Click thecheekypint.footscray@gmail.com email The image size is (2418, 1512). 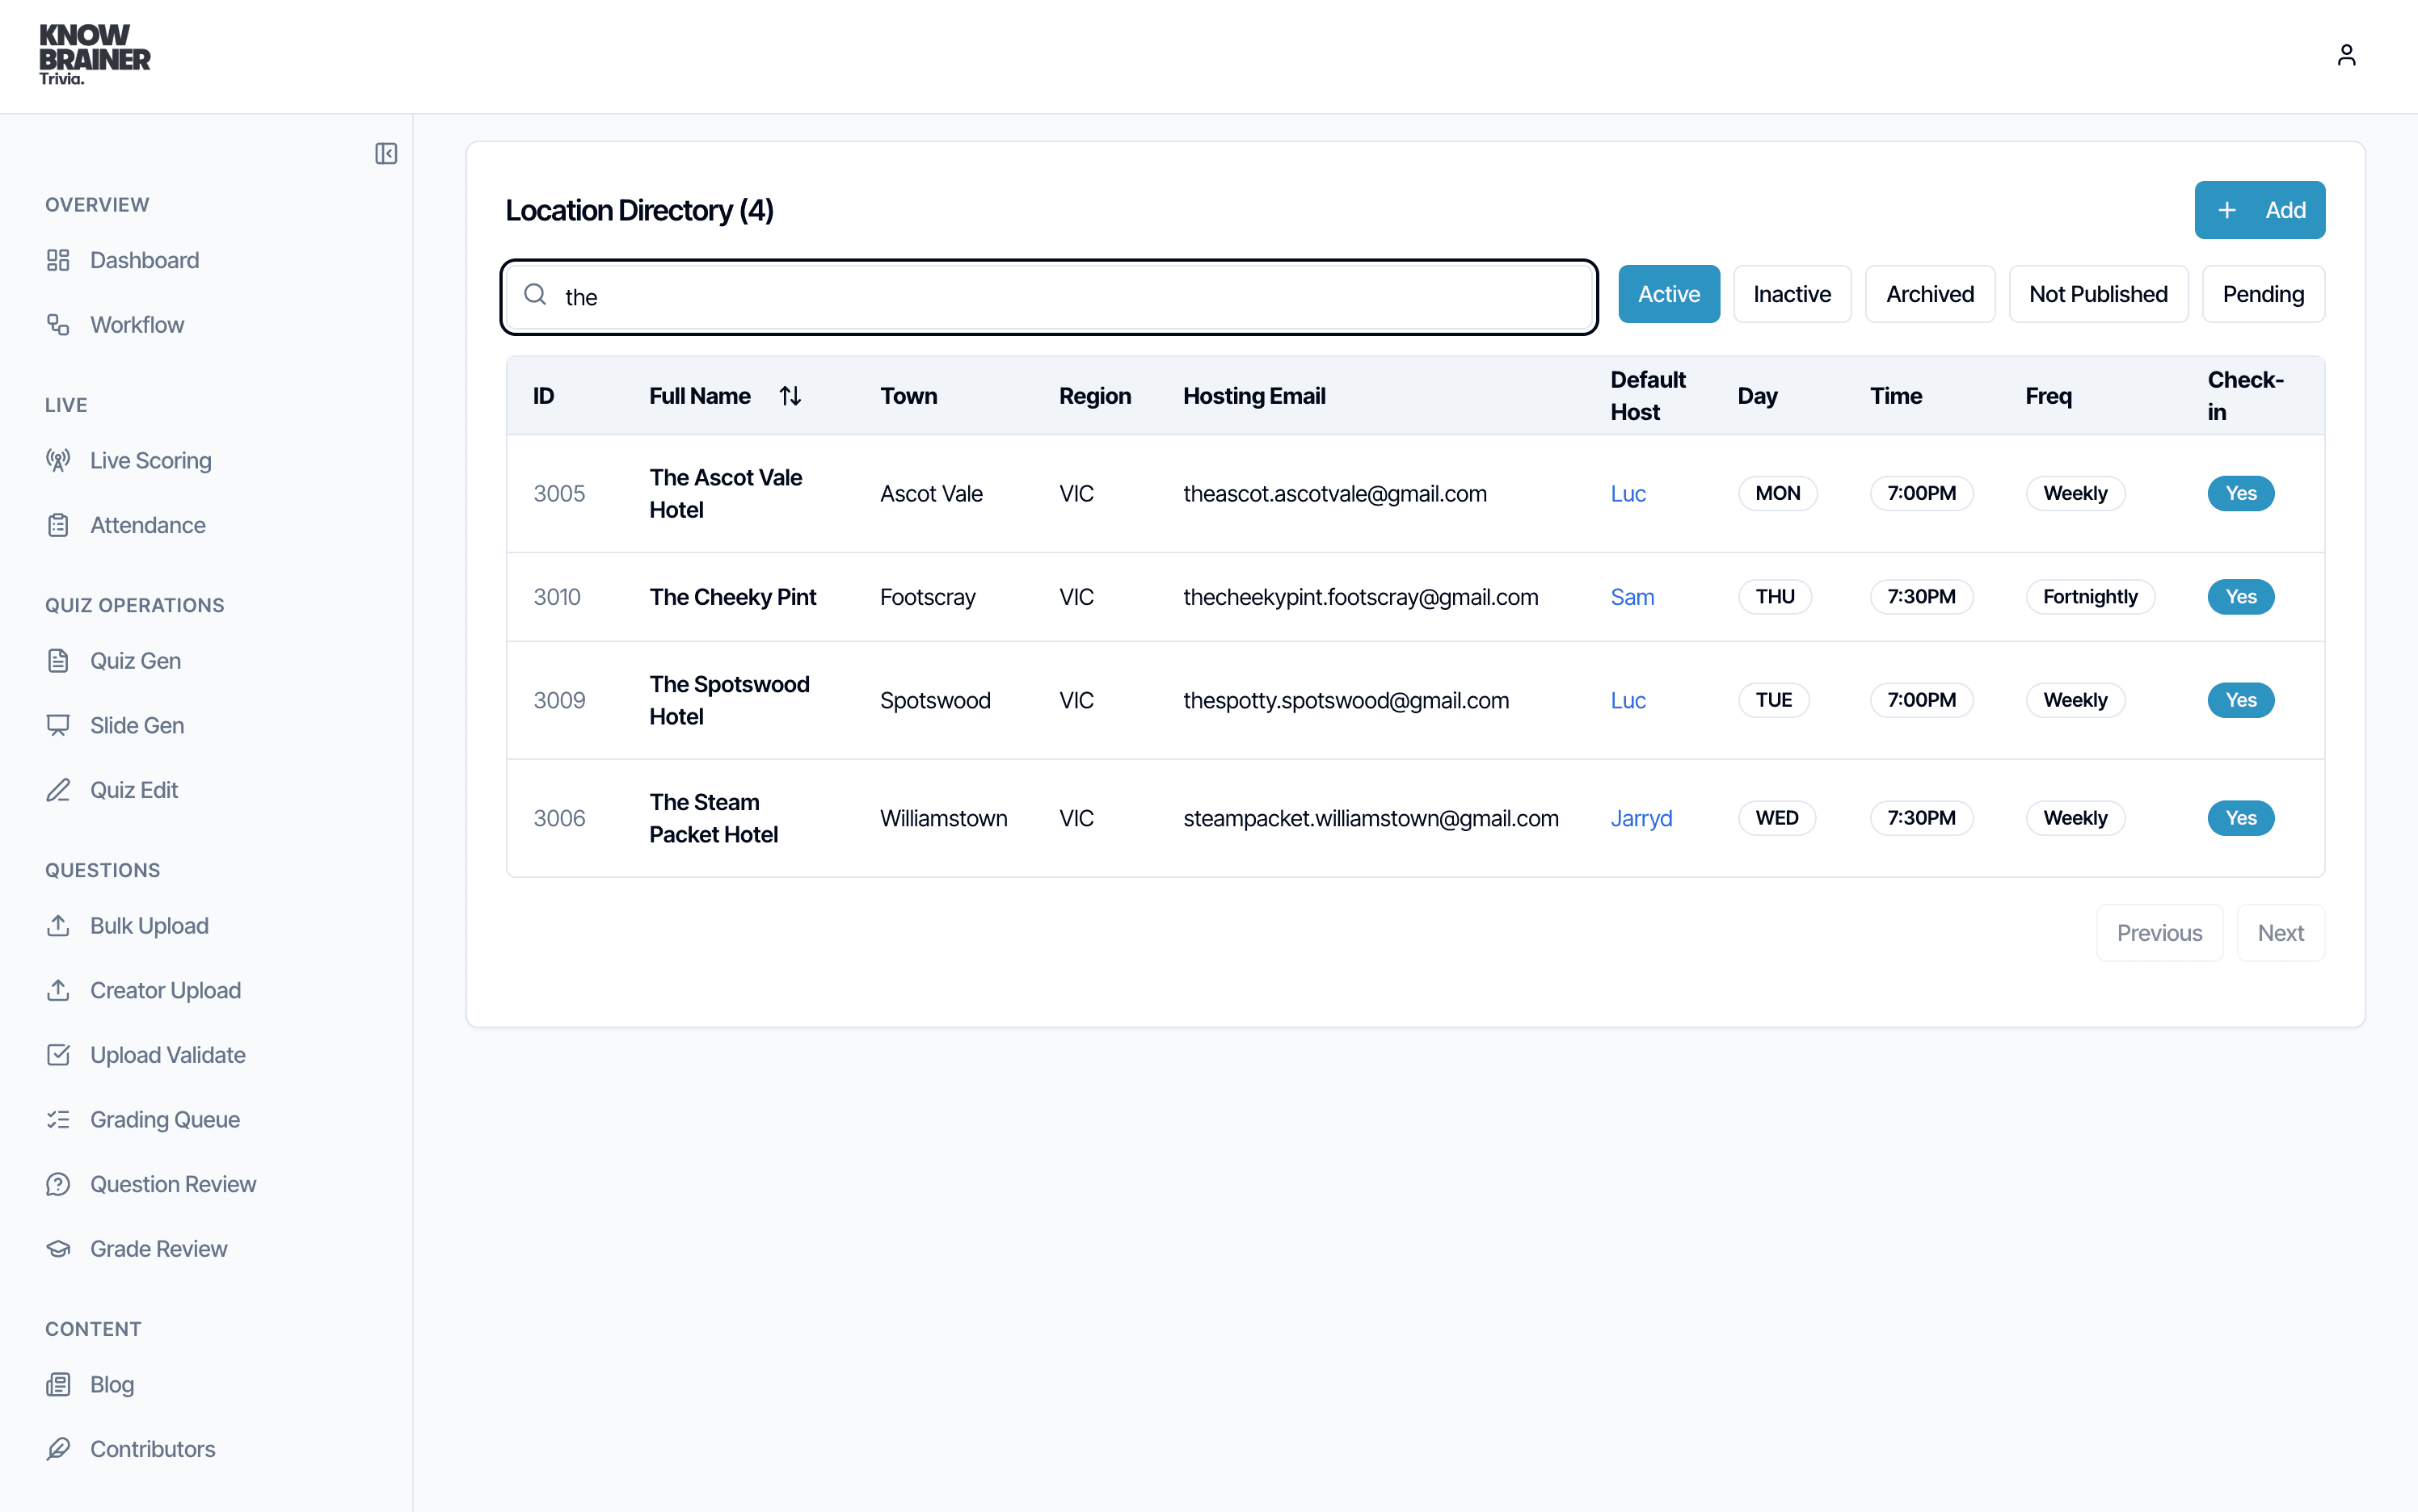tap(1361, 597)
